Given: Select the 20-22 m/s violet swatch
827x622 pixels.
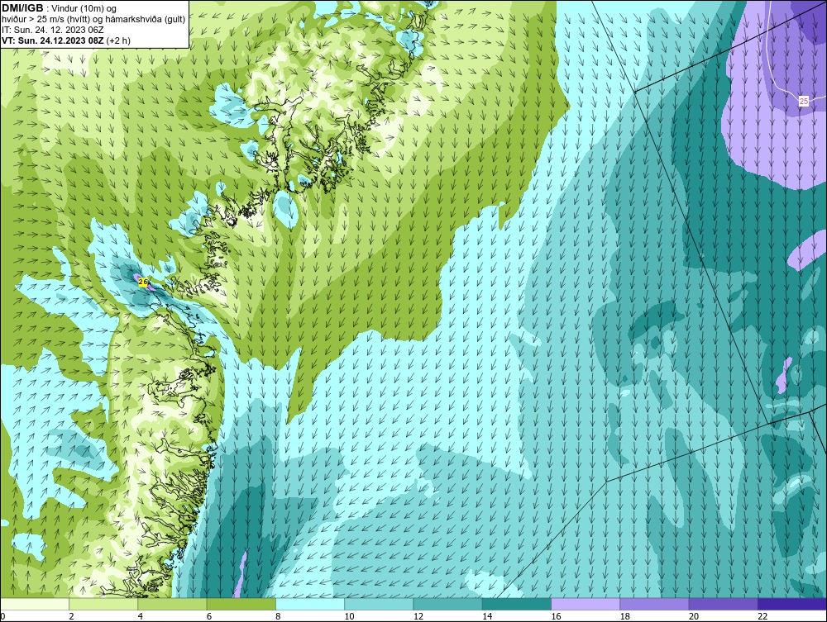Looking at the screenshot, I should tap(723, 604).
